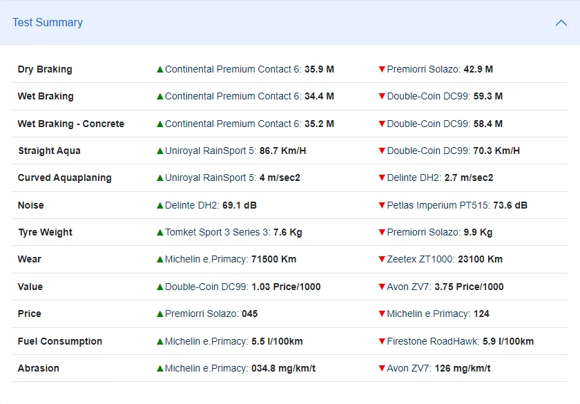Click Michelin e.Primacy: 5.5 l/100km entry
The image size is (580, 404).
[234, 341]
